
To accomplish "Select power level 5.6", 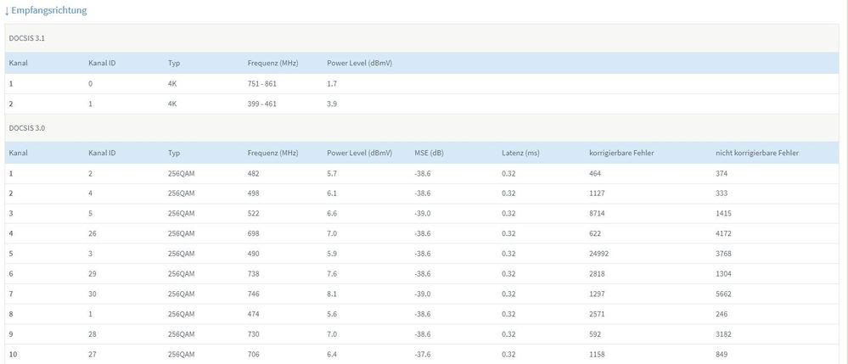I will 332,314.
